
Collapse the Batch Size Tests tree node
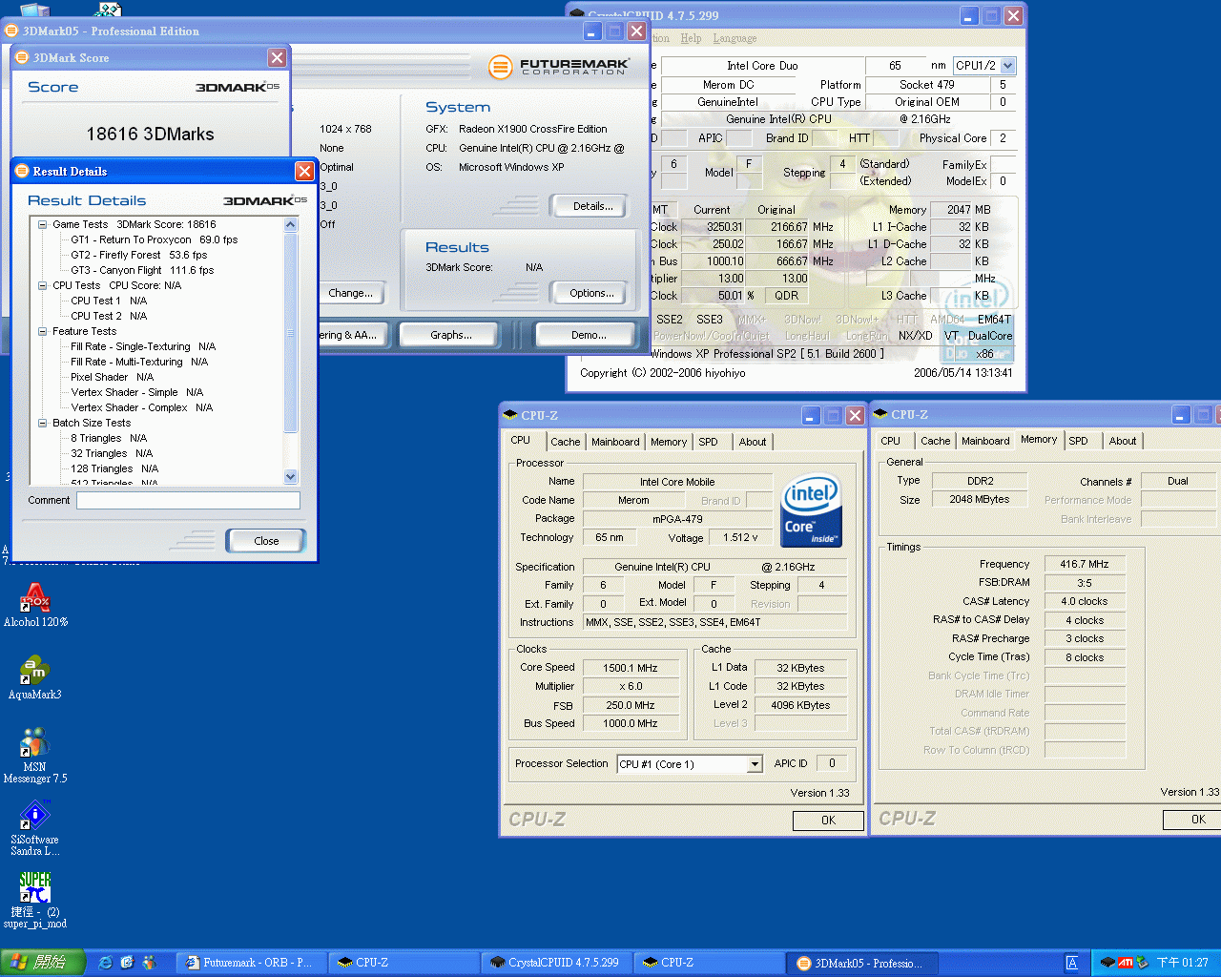pyautogui.click(x=42, y=424)
